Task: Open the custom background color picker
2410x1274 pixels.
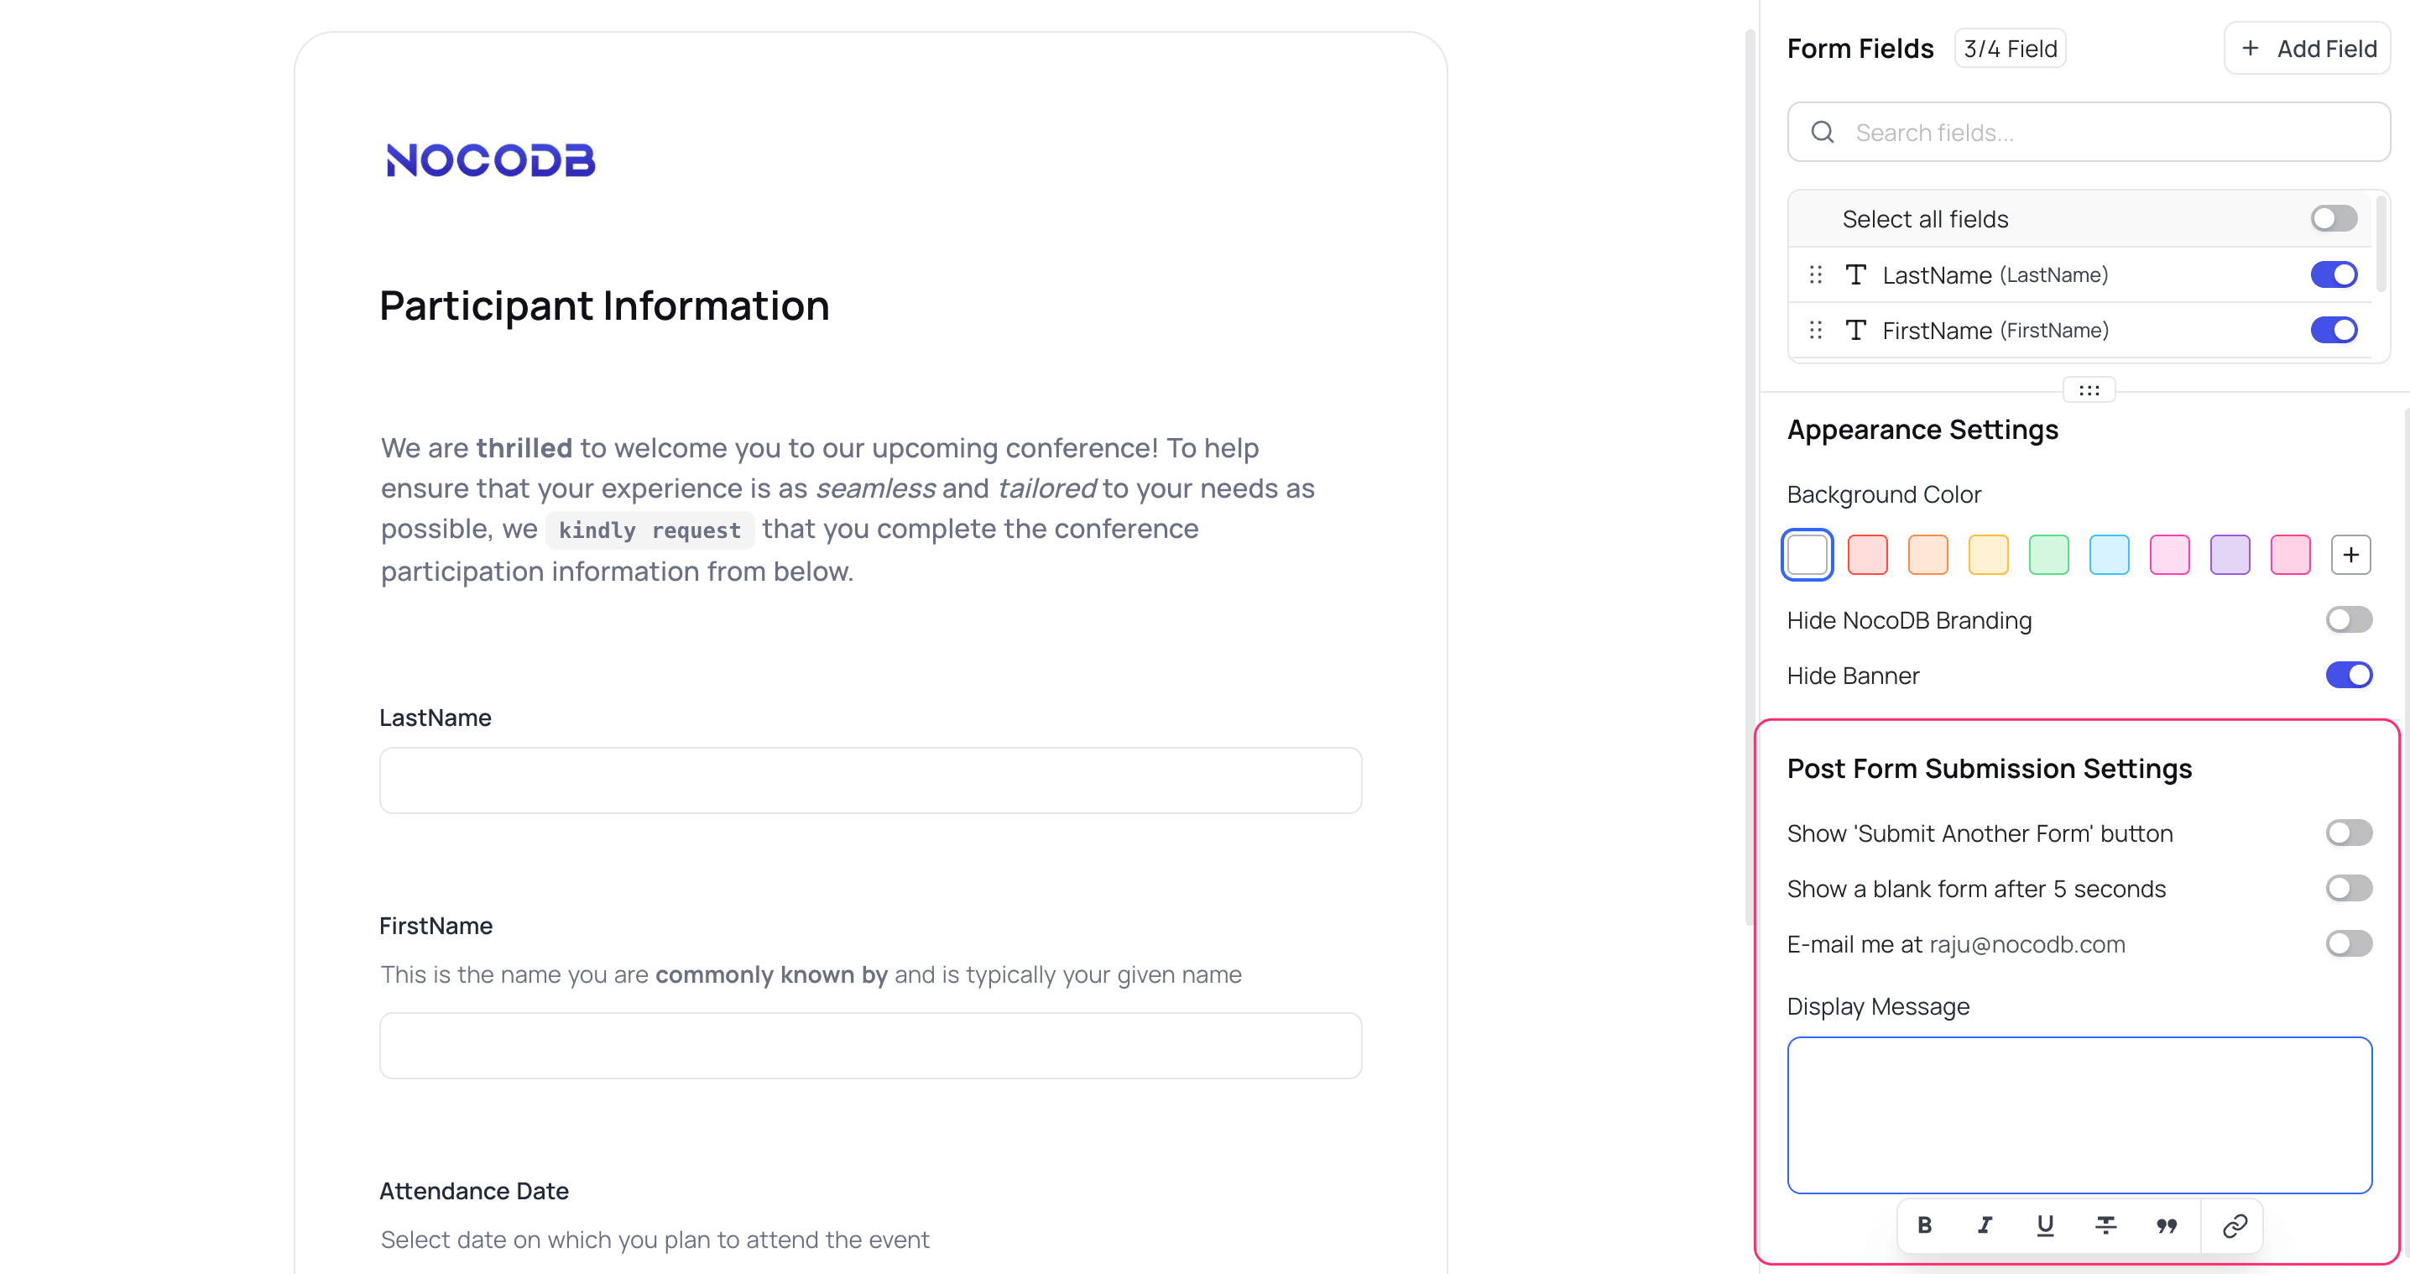Action: pos(2351,554)
